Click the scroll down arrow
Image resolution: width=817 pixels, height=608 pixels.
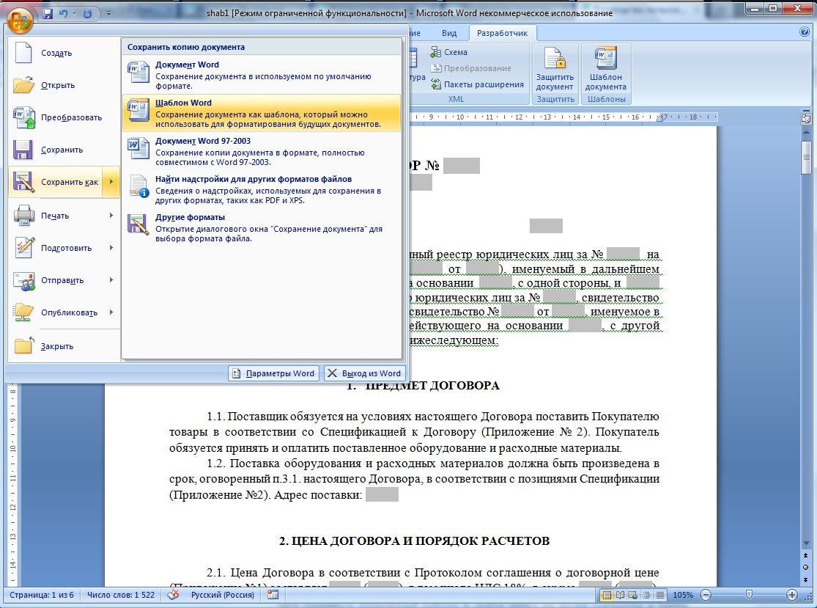pos(805,544)
